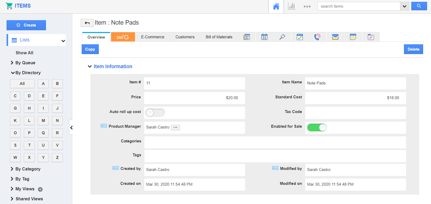Open the call logs phone icon
Screen dimensions: 431x204
[x=317, y=37]
